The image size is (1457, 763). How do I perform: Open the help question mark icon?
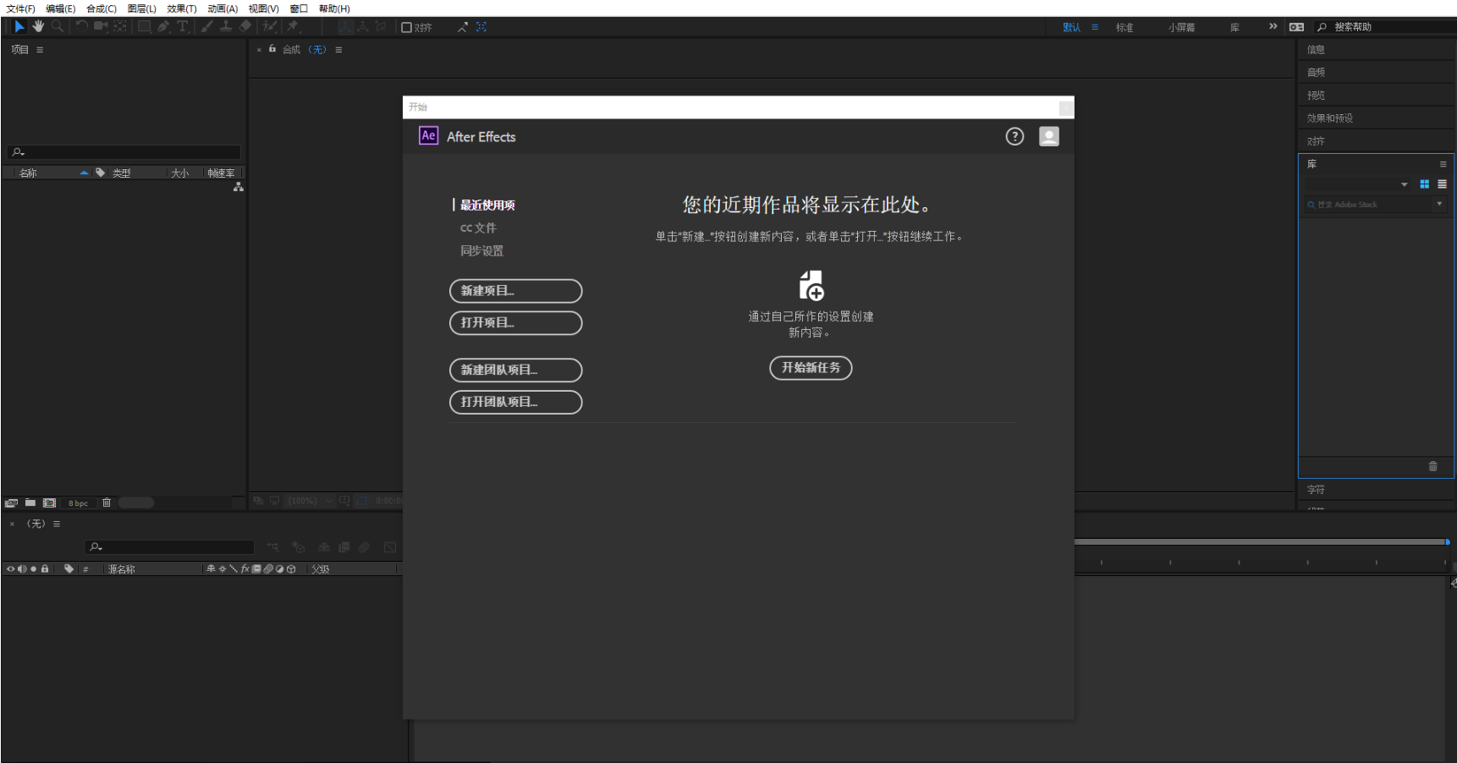pos(1014,136)
